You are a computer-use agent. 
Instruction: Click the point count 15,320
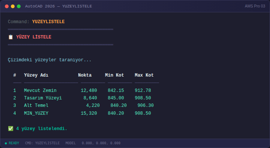(x=89, y=113)
